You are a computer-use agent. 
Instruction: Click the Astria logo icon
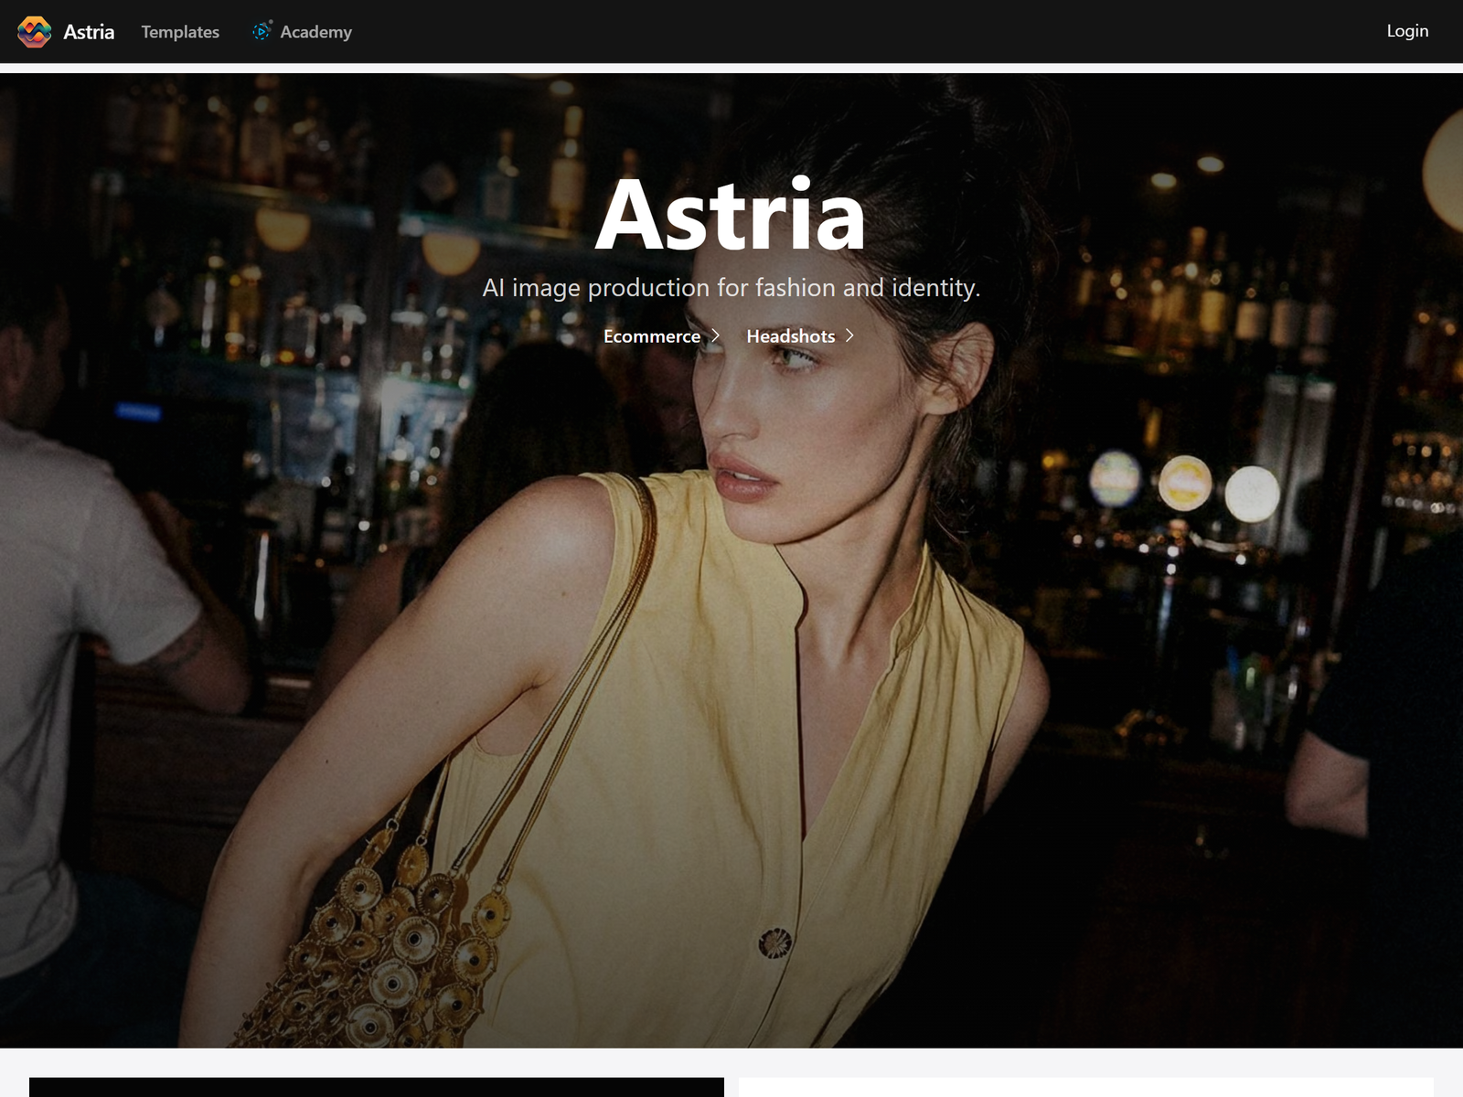(x=35, y=32)
